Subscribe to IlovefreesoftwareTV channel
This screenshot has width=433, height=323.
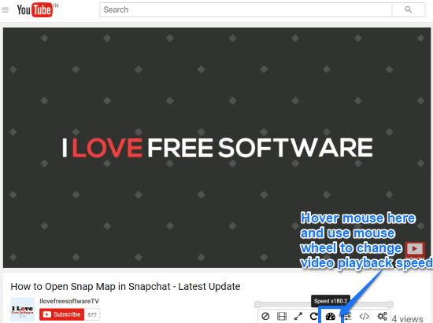pos(61,314)
